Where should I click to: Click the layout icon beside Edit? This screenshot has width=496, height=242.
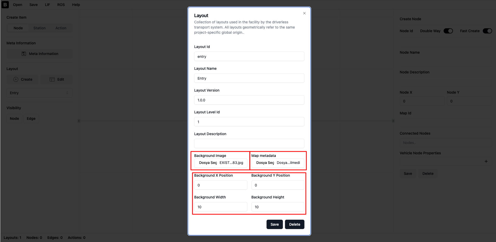pos(52,79)
